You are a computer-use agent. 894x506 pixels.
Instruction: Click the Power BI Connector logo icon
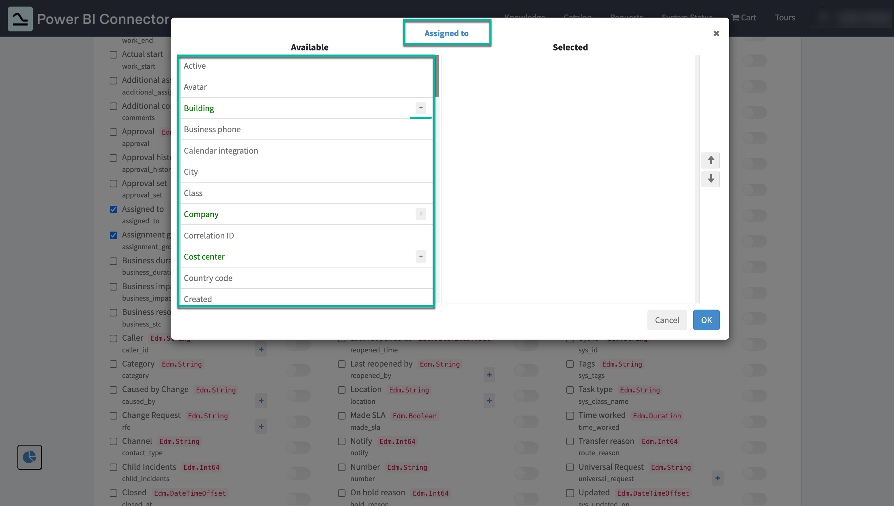(20, 19)
